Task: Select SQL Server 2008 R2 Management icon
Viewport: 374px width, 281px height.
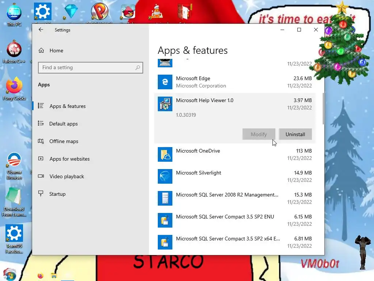Action: click(x=165, y=198)
